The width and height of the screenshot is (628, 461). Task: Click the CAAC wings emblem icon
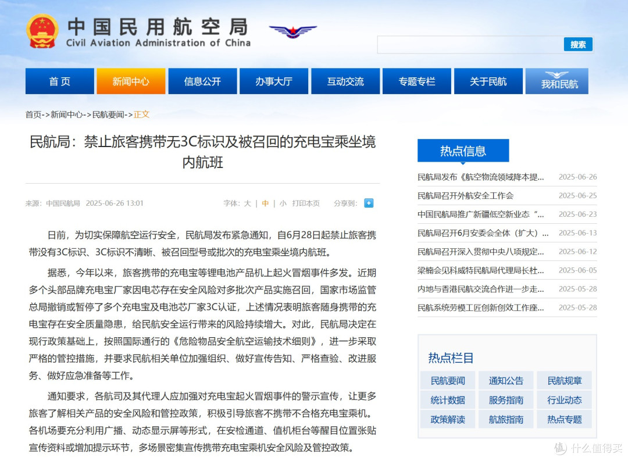tap(292, 31)
